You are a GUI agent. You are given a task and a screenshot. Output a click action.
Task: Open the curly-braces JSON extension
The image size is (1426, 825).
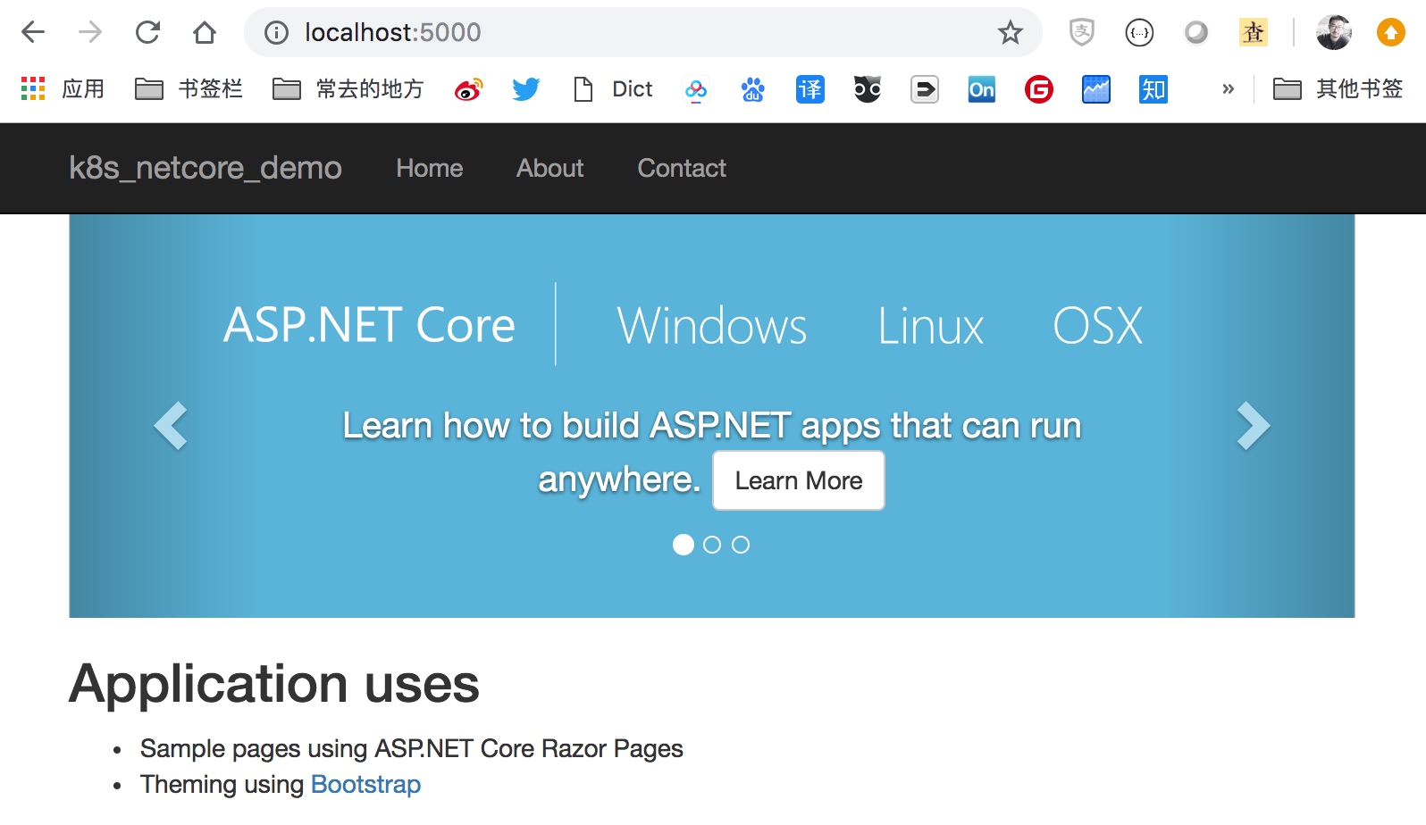1139,33
